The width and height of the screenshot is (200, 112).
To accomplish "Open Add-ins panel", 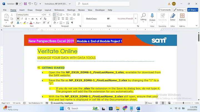I will 182,17.
